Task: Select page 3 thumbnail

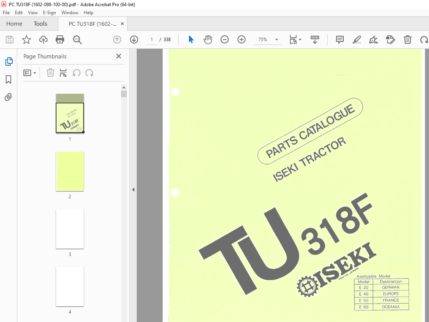Action: (x=70, y=229)
